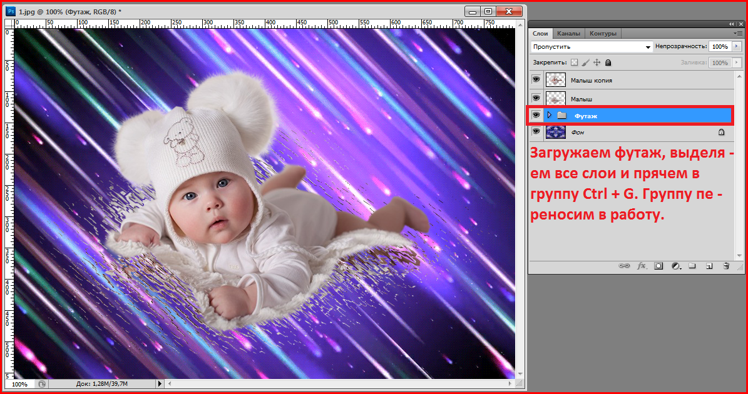Screen dimensions: 748x394
Task: Create new fill or adjustment layer
Action: point(676,266)
